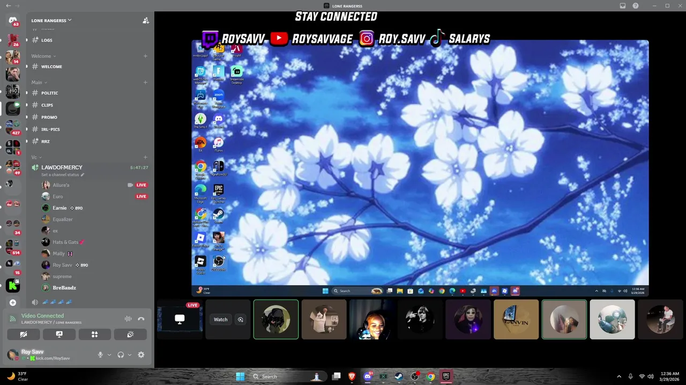The height and width of the screenshot is (385, 686).
Task: Create channel in Main category
Action: [x=145, y=82]
